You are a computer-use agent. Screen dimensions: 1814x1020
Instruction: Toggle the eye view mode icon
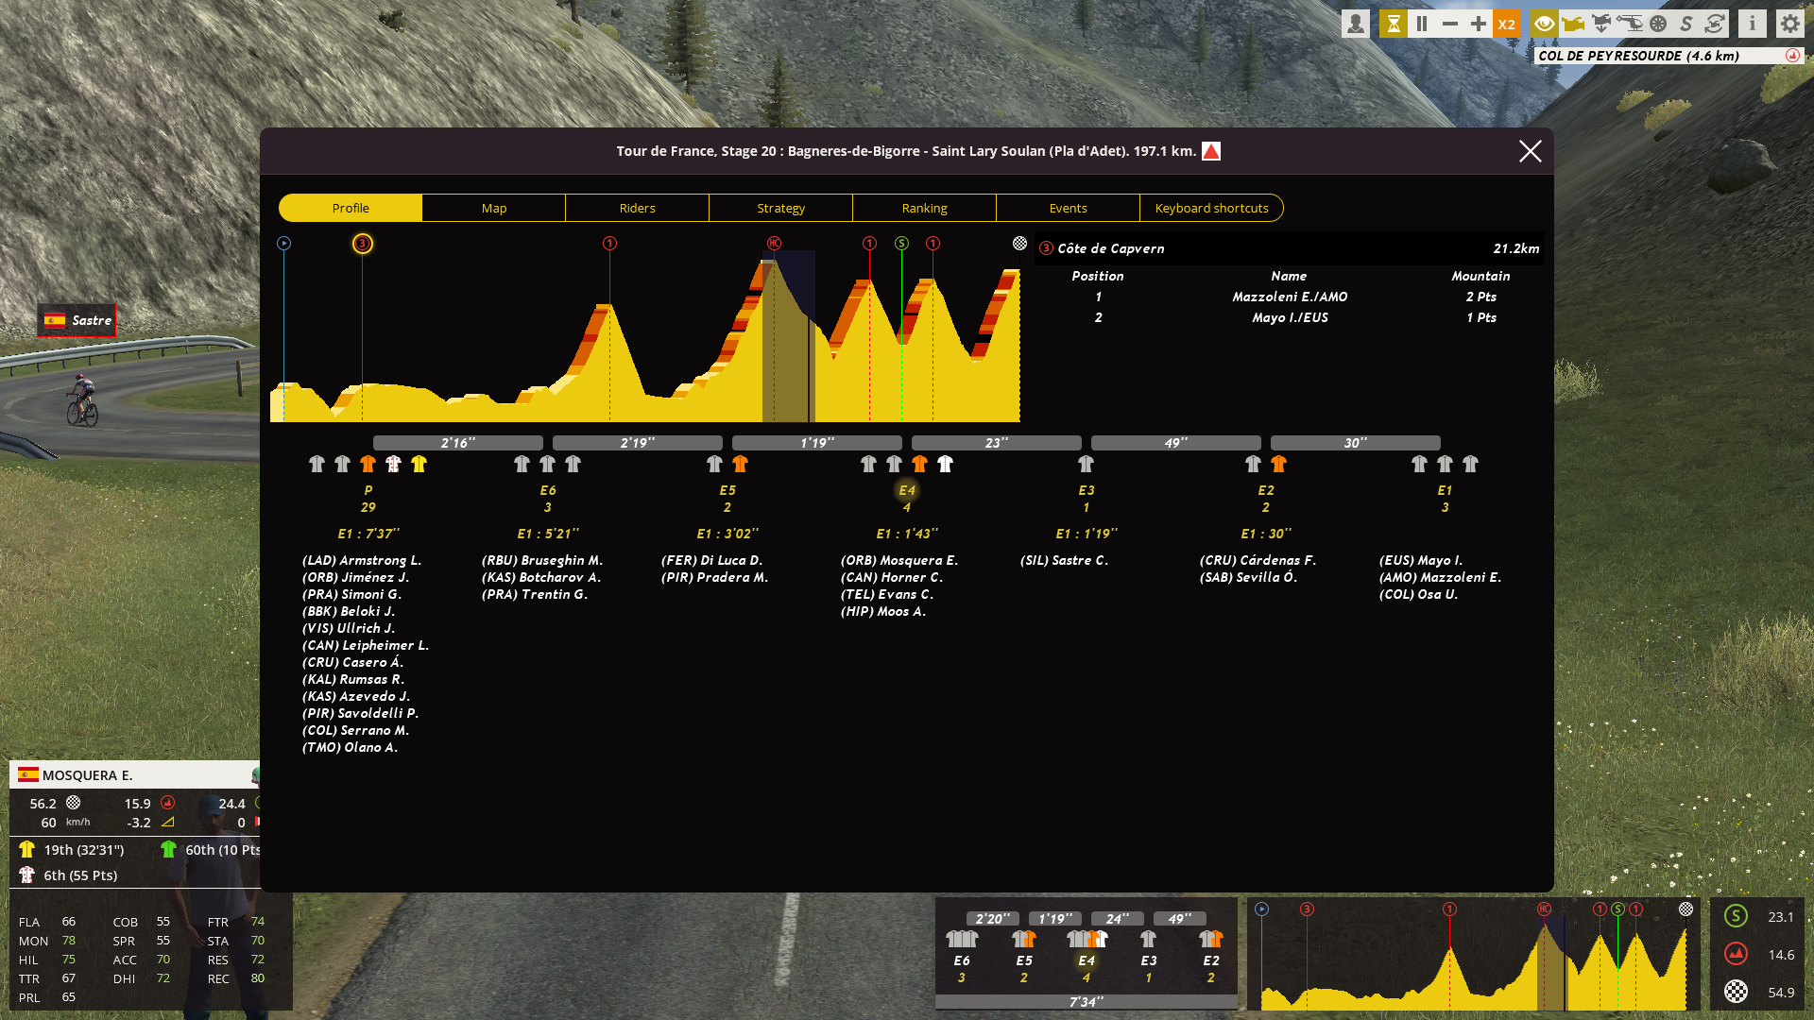pos(1545,25)
